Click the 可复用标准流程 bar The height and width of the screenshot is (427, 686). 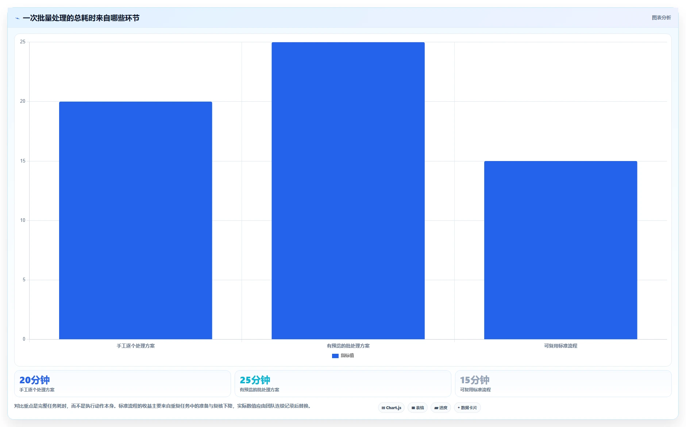[x=560, y=250]
